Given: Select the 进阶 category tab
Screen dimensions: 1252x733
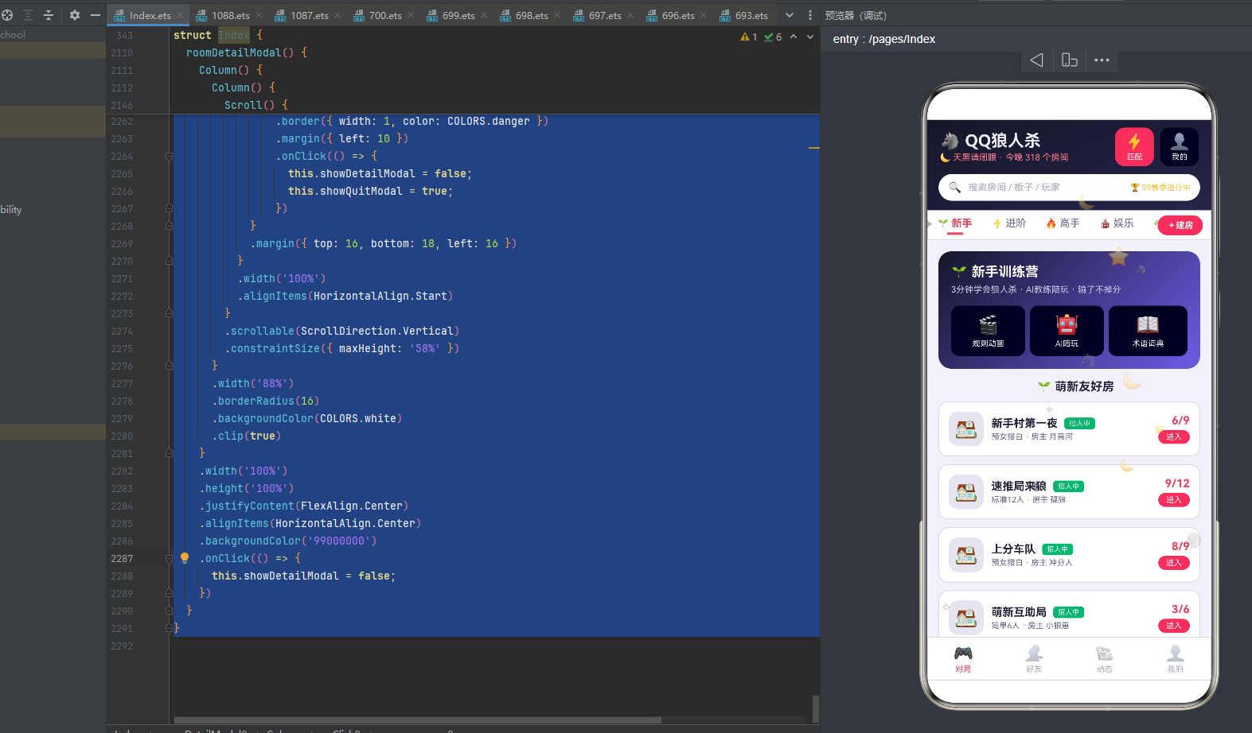Looking at the screenshot, I should 1009,224.
